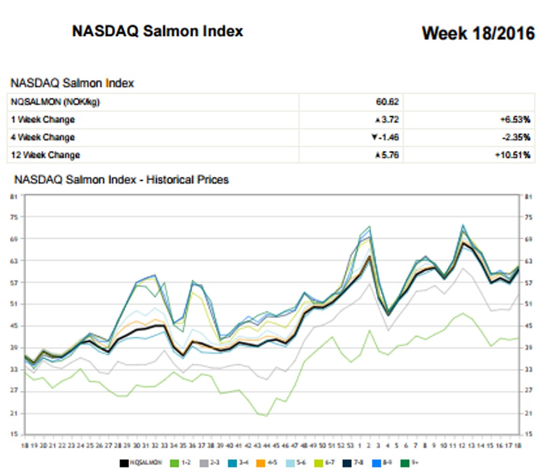
Task: Click the Historical Prices chart title
Action: [x=121, y=180]
